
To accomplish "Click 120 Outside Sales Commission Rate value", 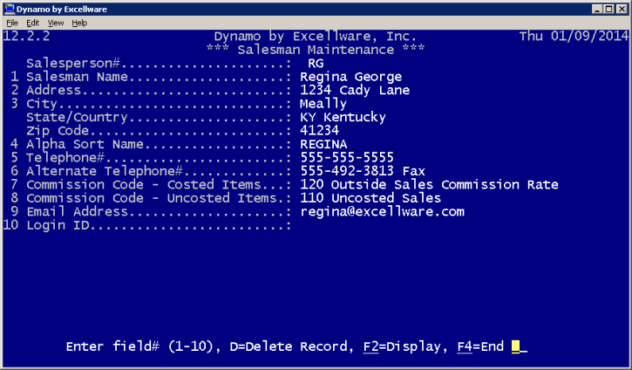I will 429,184.
